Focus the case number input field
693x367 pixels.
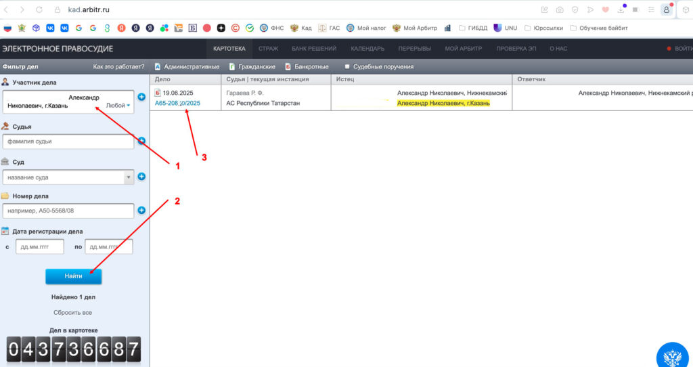(x=68, y=211)
